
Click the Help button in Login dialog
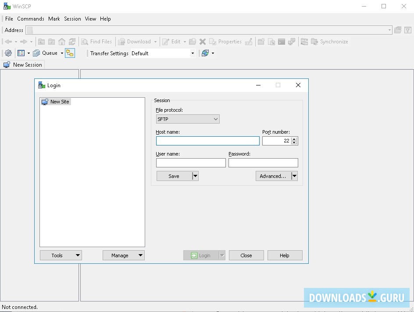285,255
